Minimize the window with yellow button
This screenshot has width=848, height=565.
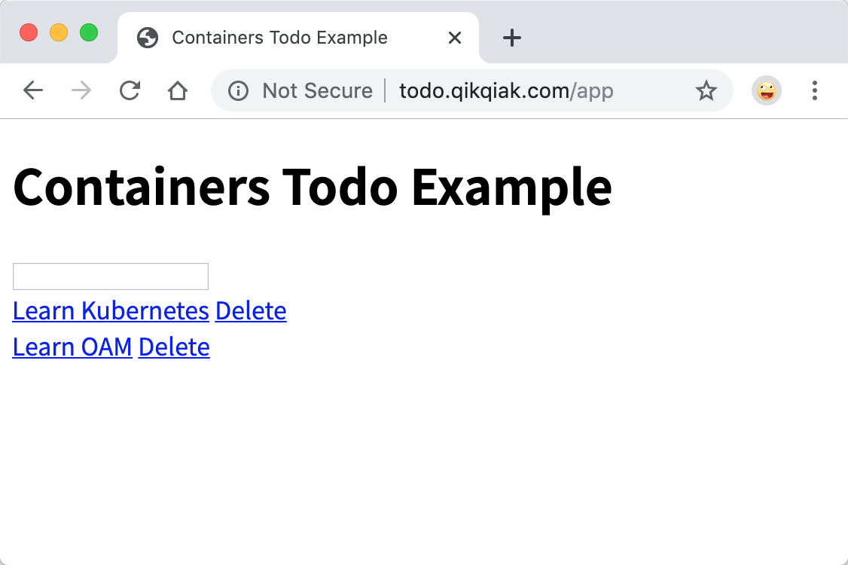59,32
